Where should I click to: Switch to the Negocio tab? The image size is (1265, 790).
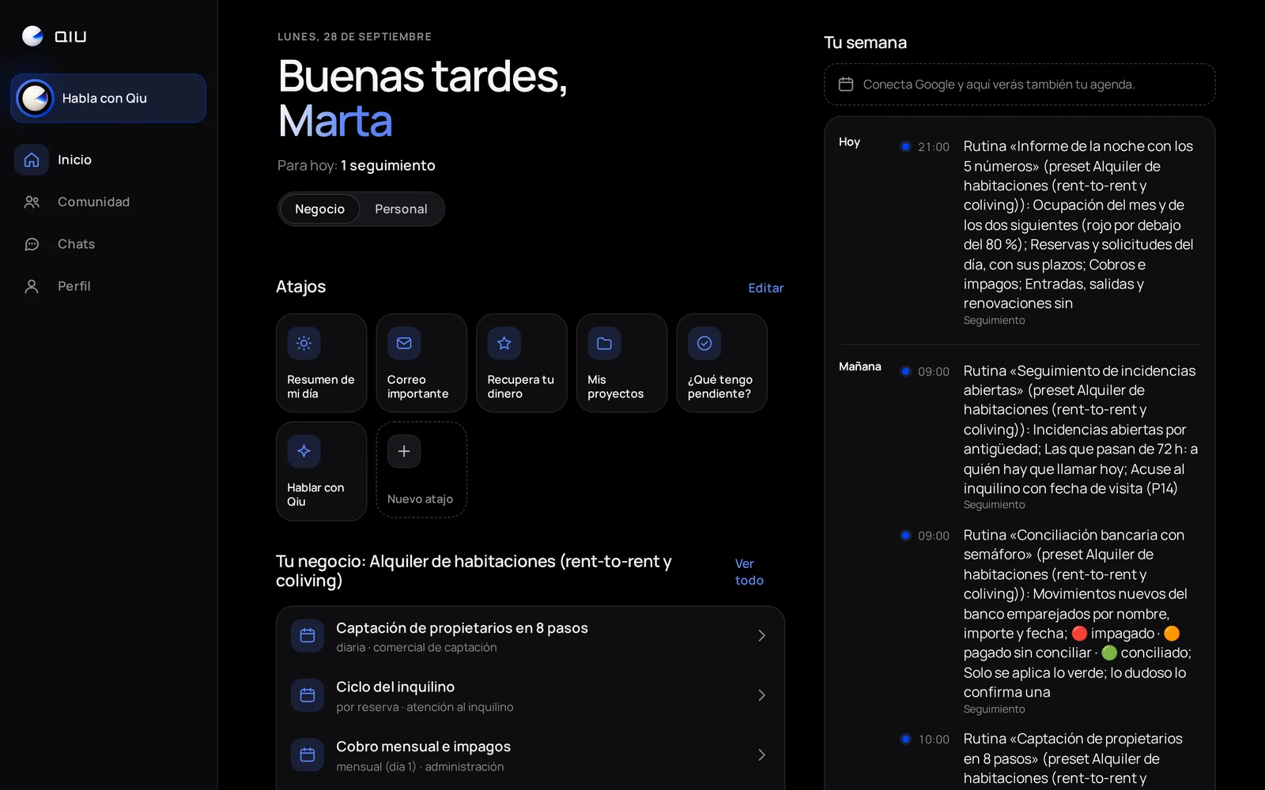click(319, 209)
